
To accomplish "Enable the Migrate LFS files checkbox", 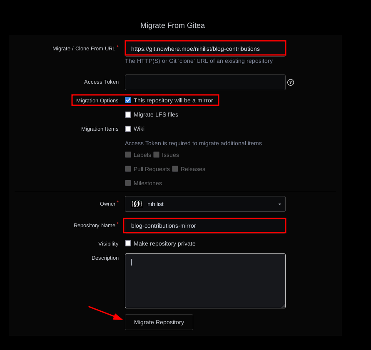I will pyautogui.click(x=128, y=114).
